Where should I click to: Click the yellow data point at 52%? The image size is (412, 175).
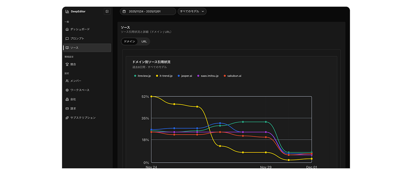[x=151, y=96]
